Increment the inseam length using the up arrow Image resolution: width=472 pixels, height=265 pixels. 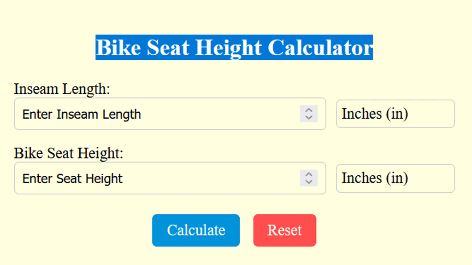(x=309, y=111)
